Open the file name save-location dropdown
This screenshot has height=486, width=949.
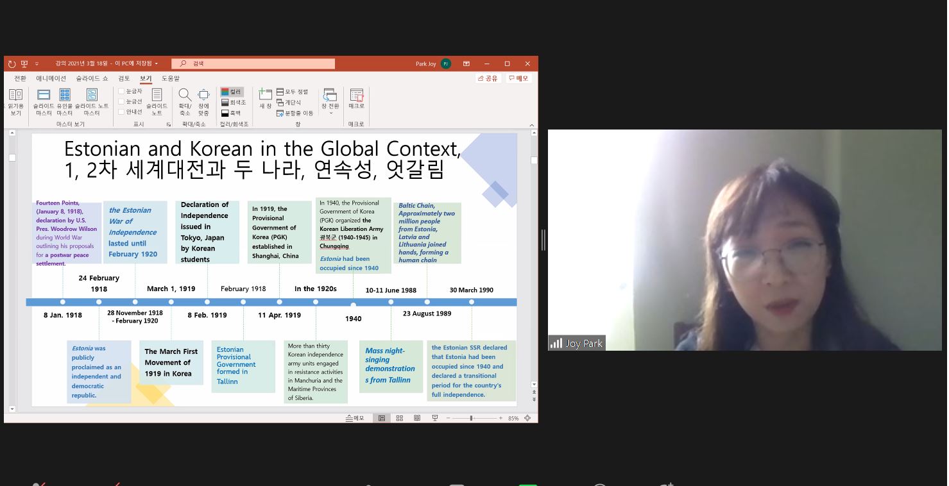156,63
